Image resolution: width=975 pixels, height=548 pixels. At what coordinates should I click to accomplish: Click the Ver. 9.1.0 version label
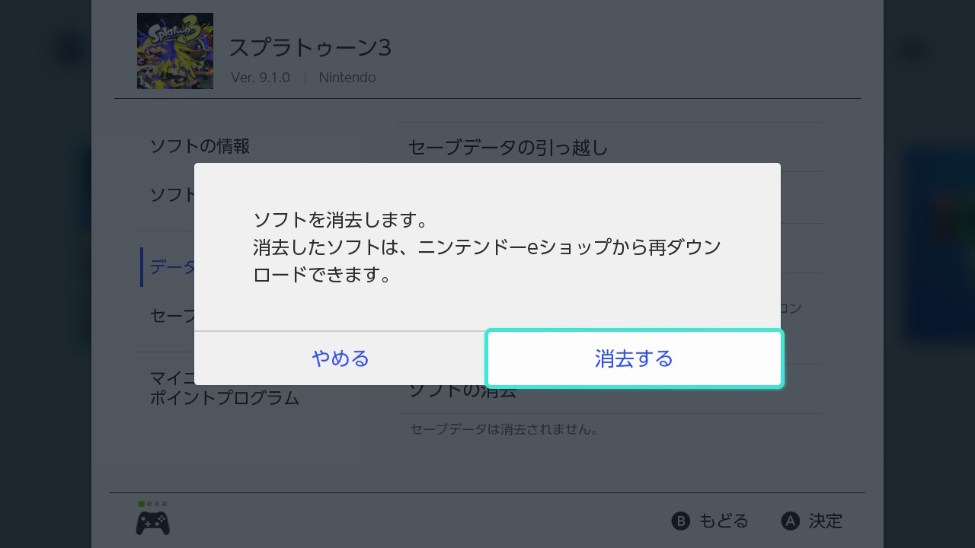click(261, 78)
